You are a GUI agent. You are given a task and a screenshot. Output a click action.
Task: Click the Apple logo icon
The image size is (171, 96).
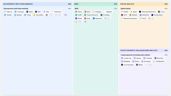tap(131, 12)
